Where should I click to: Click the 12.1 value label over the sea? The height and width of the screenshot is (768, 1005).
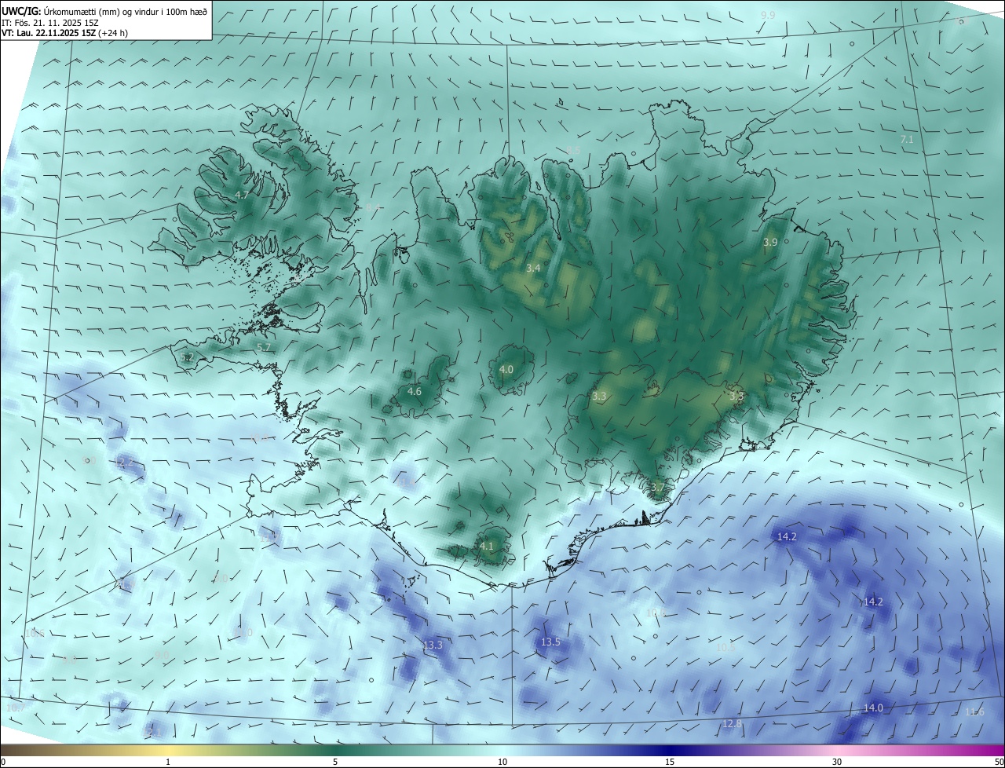click(x=154, y=733)
